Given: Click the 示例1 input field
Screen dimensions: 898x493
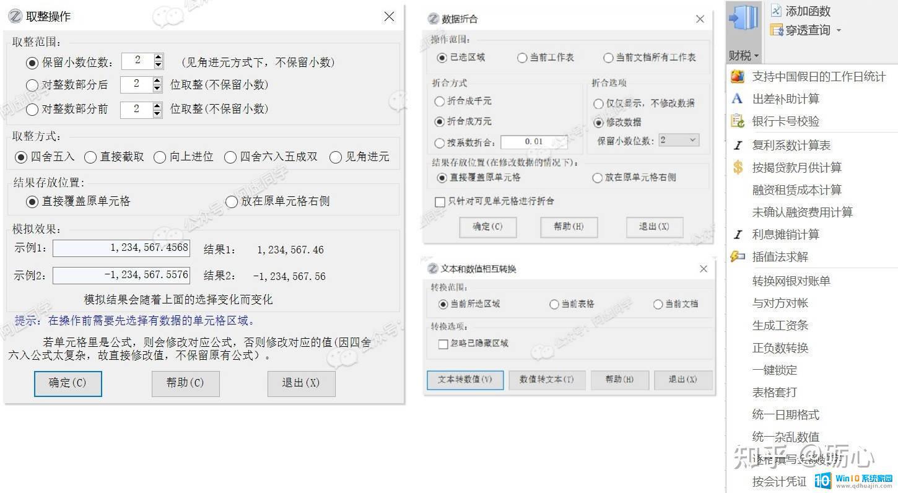Looking at the screenshot, I should click(x=121, y=248).
